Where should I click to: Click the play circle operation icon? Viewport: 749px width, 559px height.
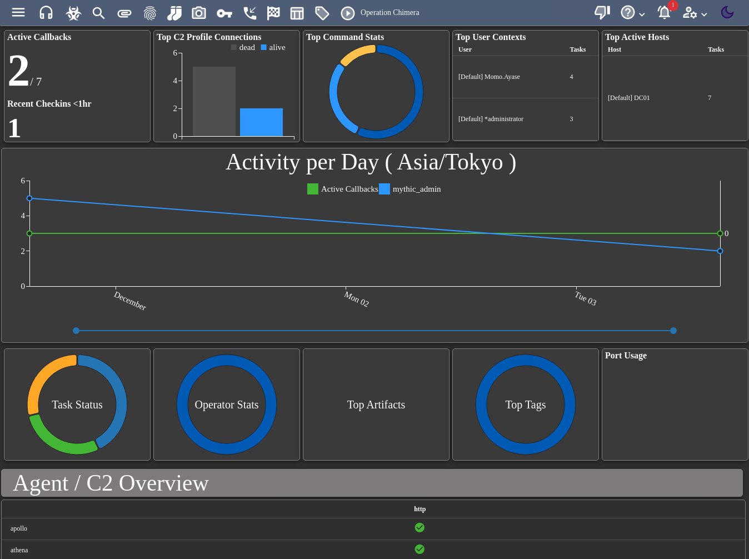[348, 13]
